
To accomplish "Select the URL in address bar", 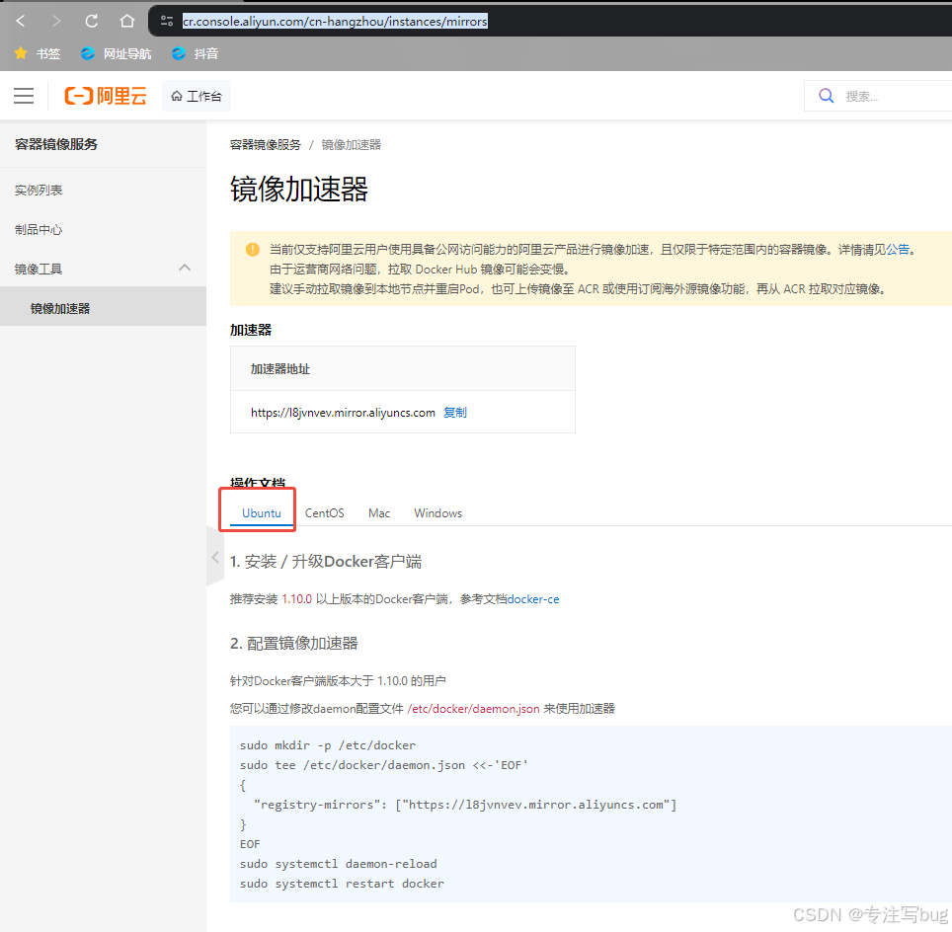I will point(335,22).
